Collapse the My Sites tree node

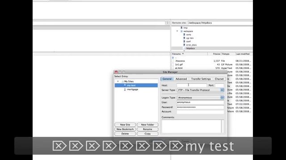point(118,81)
